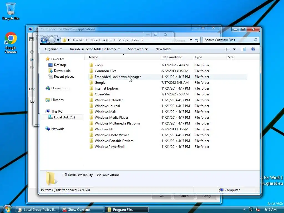
Task: Select the 7-Zip folder icon
Action: pyautogui.click(x=92, y=65)
